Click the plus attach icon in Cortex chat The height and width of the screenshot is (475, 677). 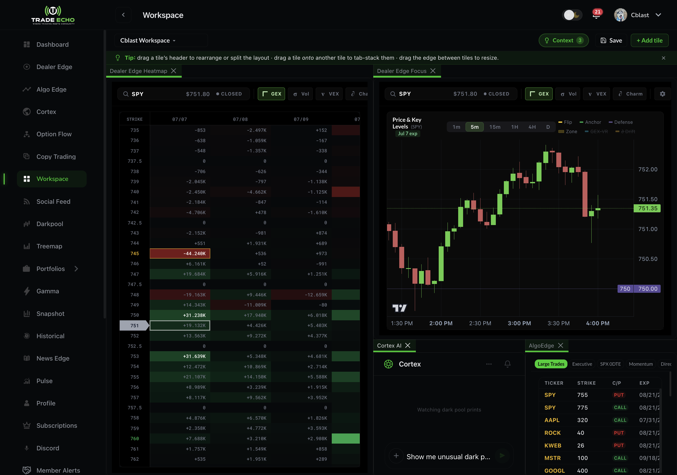click(396, 456)
